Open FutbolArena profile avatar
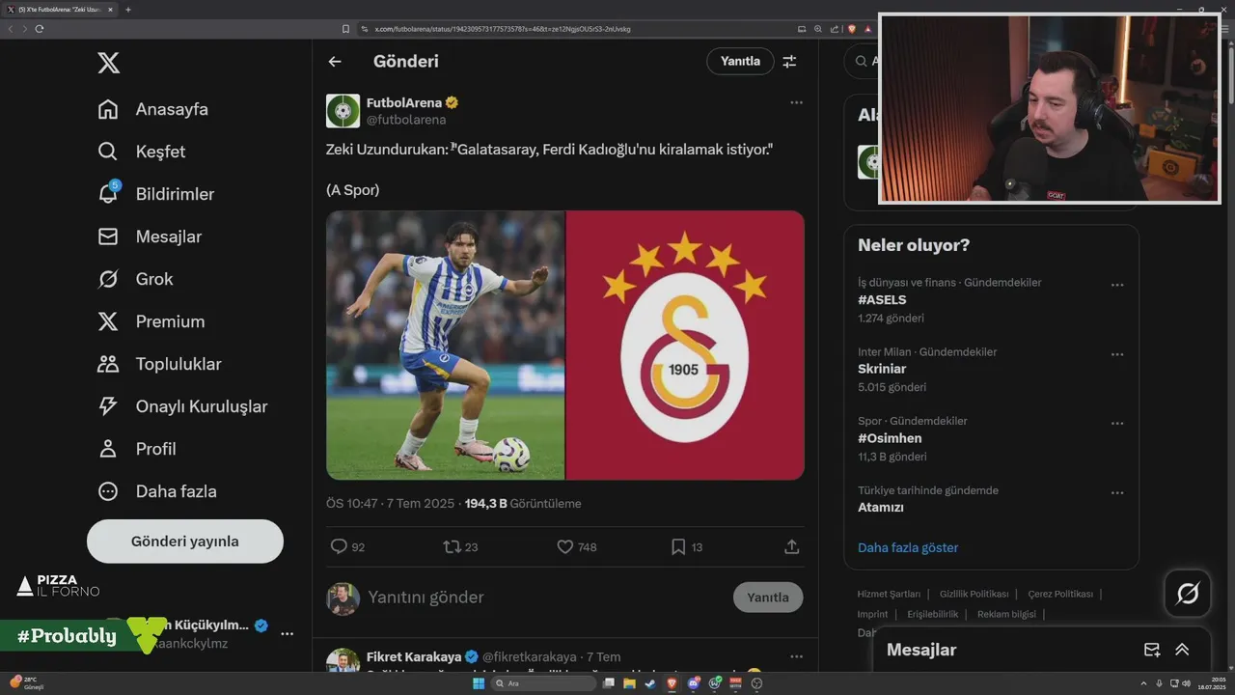The width and height of the screenshot is (1235, 695). click(343, 111)
